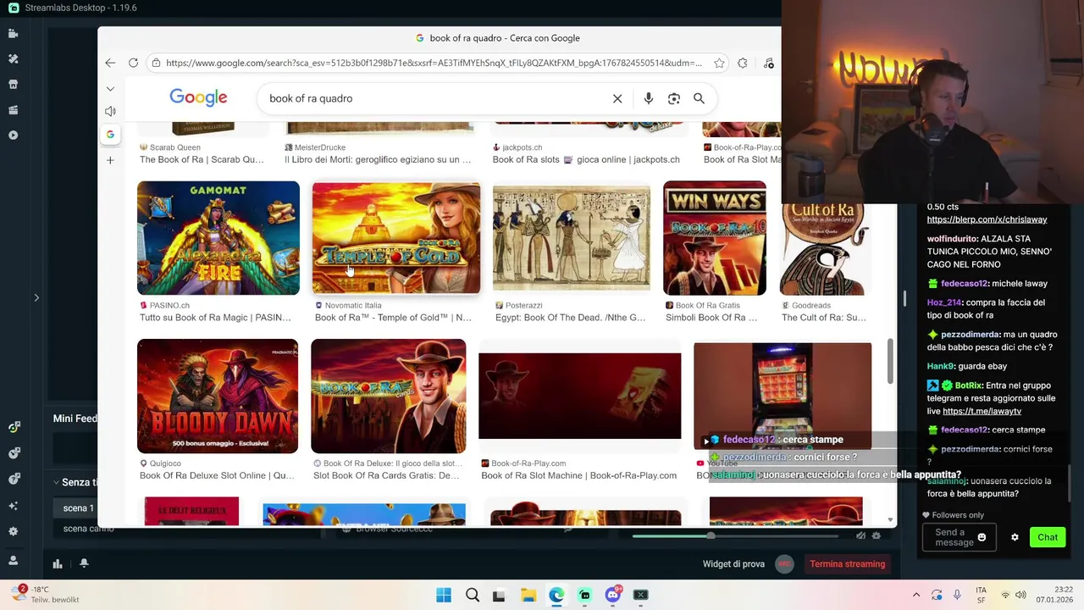Open a new browser tab with plus icon
This screenshot has height=610, width=1084.
coord(110,160)
